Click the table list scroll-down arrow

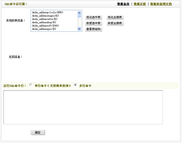click(79, 29)
